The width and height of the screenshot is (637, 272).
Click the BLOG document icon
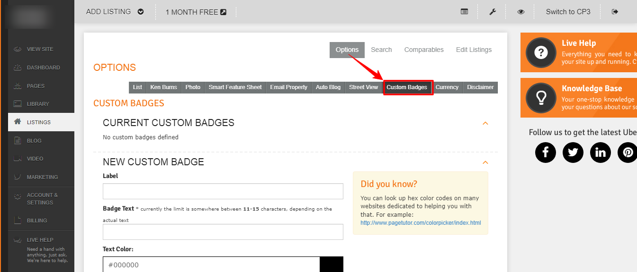click(18, 140)
